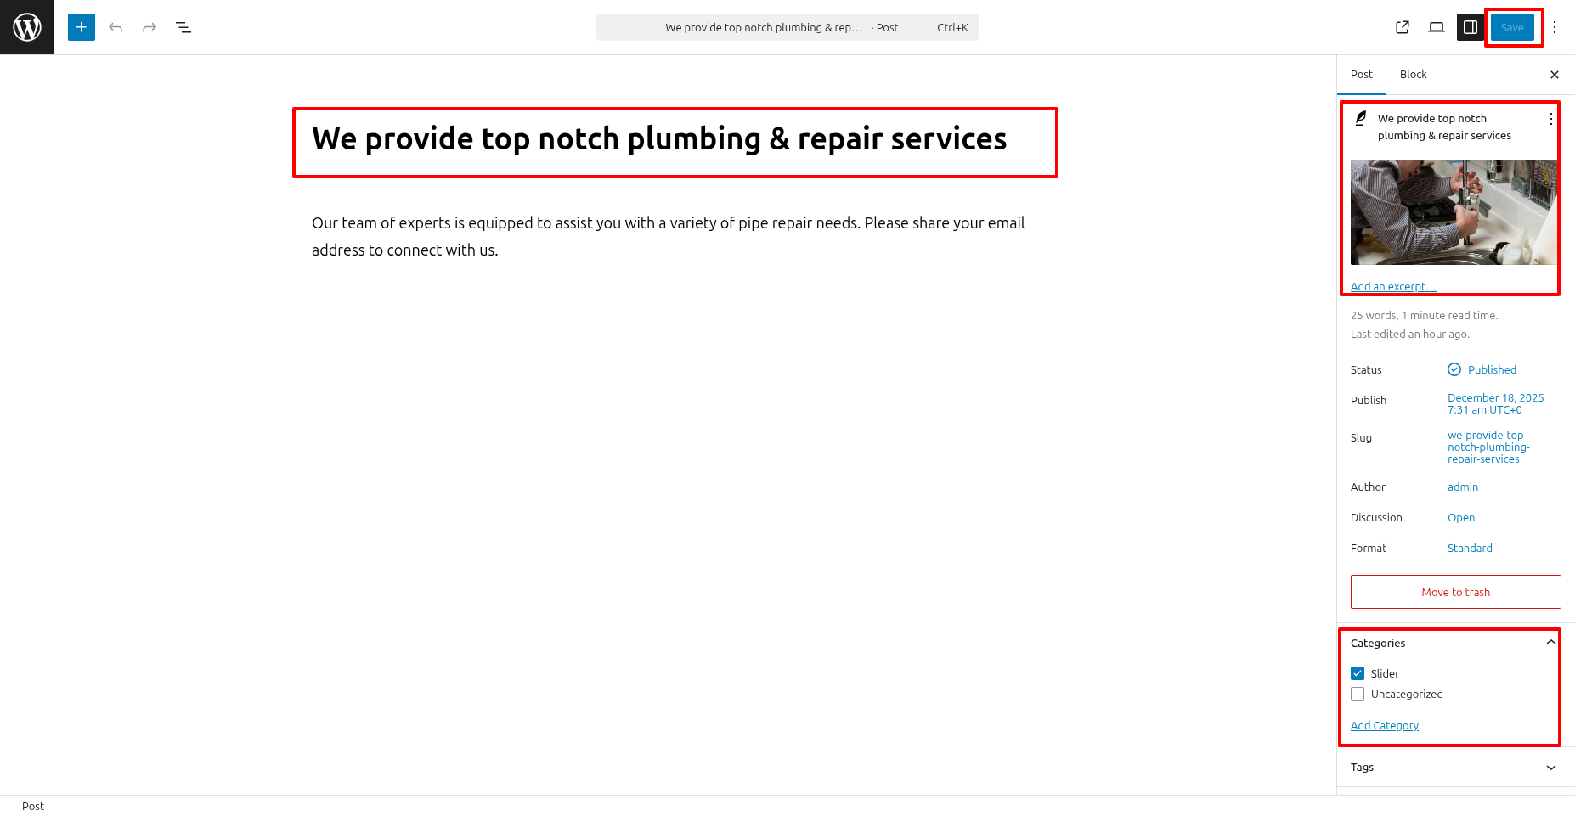
Task: Open the Document Overview list icon
Action: (x=183, y=27)
